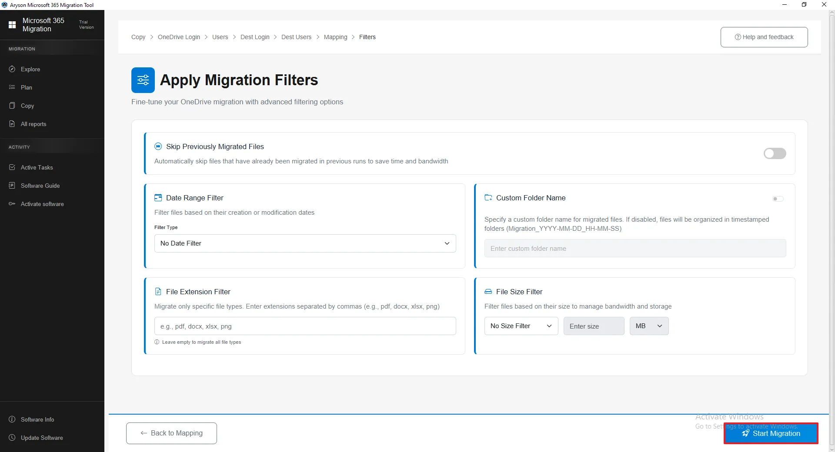Expand the No Date Filter dropdown

tap(305, 243)
